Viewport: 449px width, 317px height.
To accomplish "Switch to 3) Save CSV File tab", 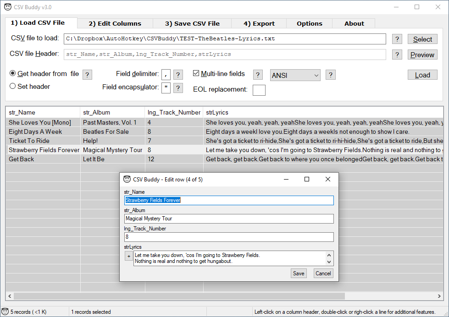I will [192, 23].
